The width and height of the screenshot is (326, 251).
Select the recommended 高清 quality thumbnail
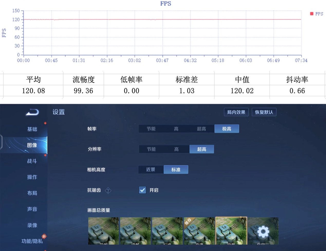pos(199,231)
